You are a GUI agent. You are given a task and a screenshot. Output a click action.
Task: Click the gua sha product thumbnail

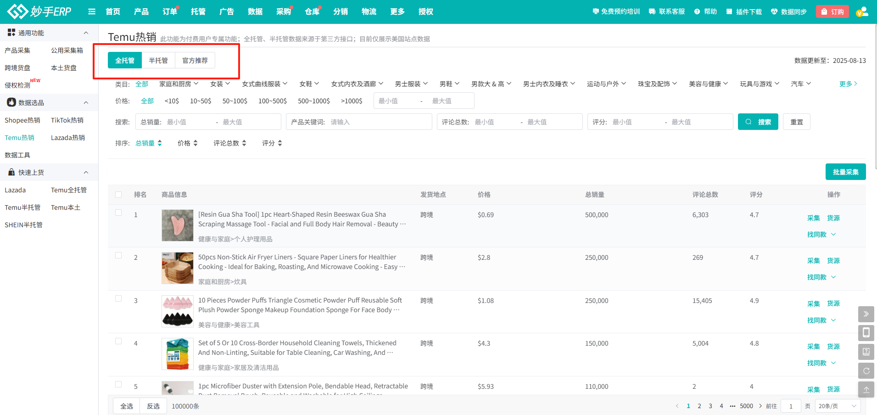pyautogui.click(x=178, y=225)
